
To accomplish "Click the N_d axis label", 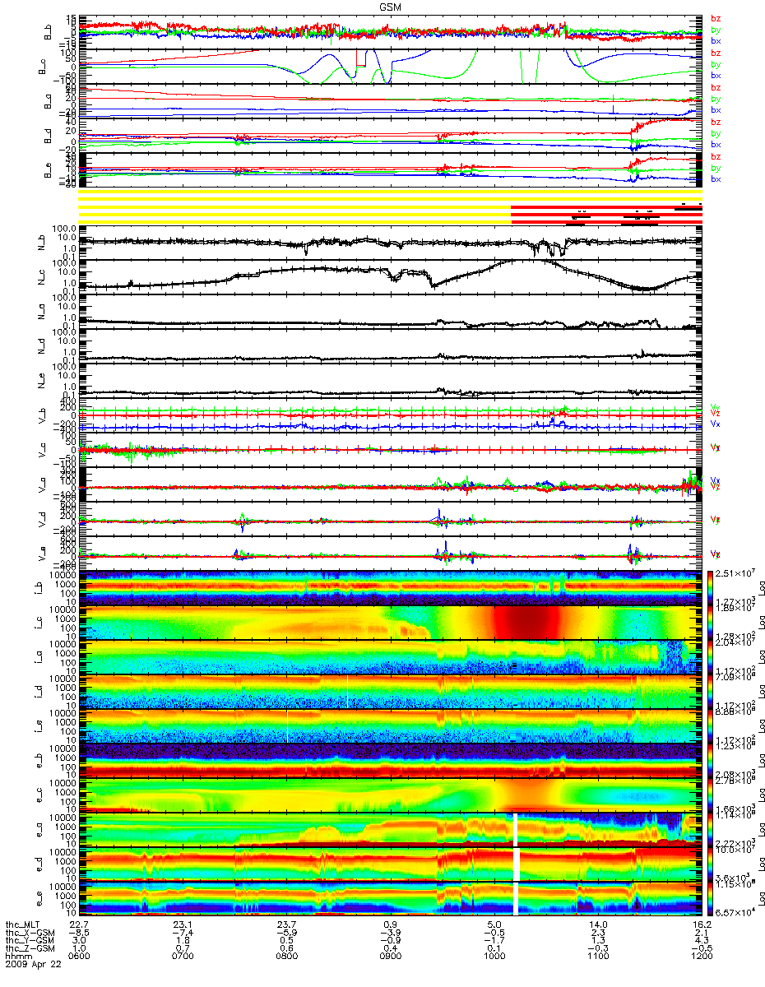I will point(40,345).
